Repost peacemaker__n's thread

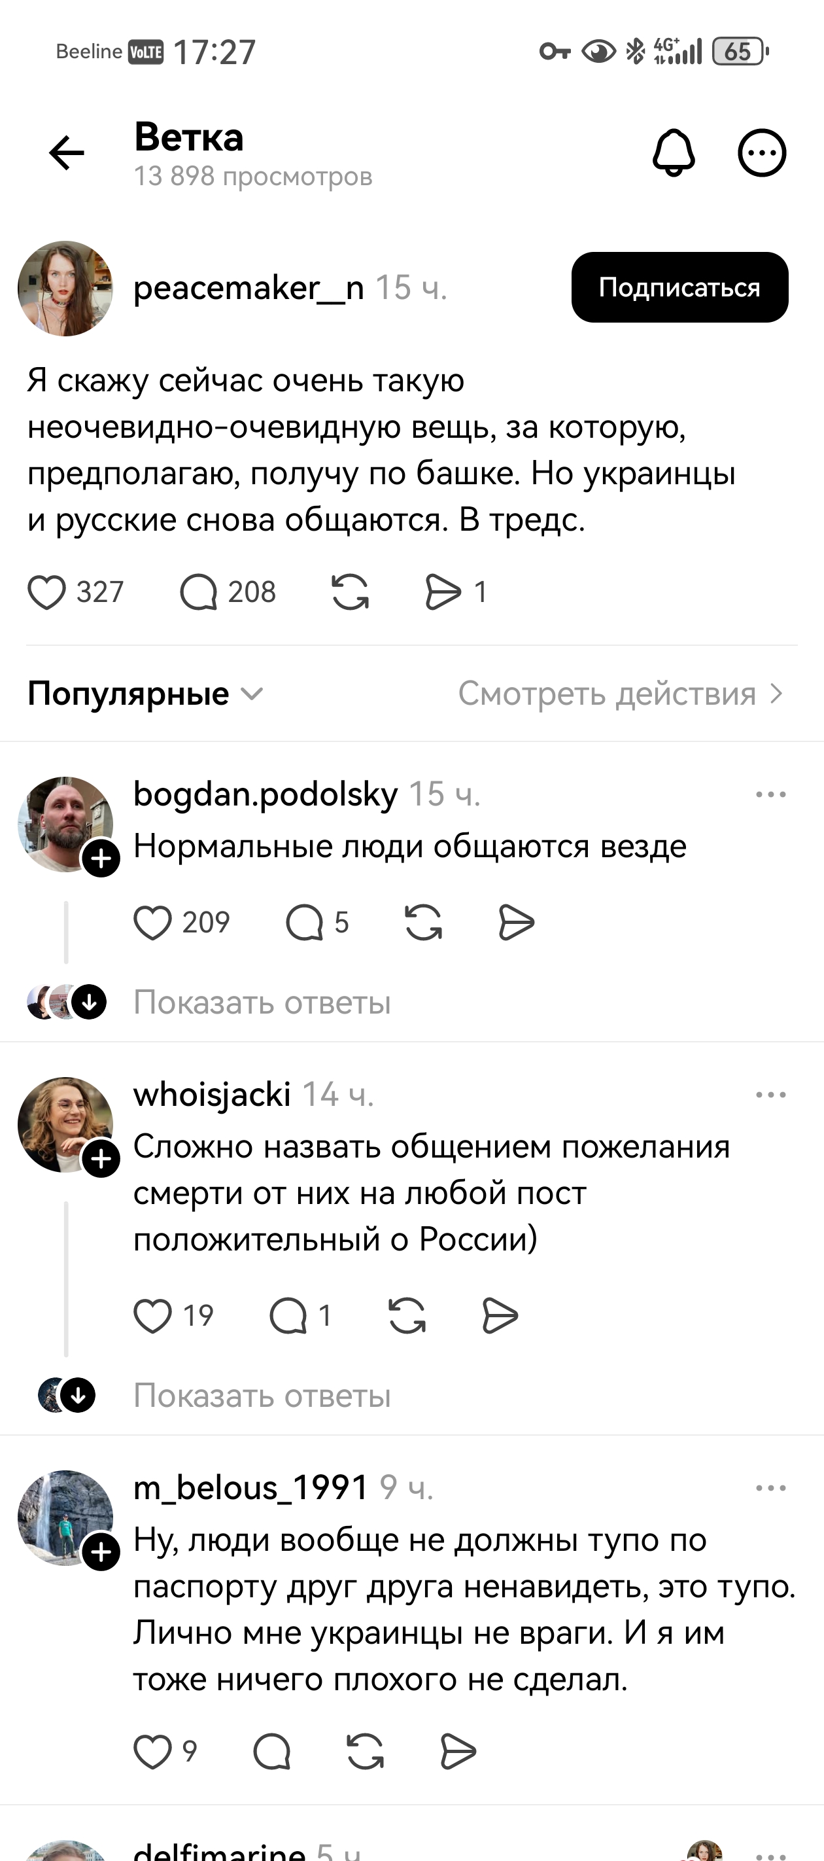352,592
